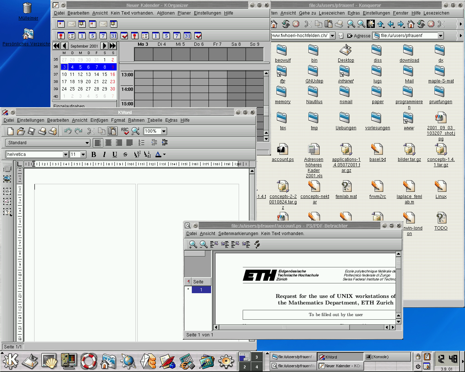Viewport: 465px width, 372px height.
Task: Go up one directory in Konqueror toolbar
Action: click(380, 24)
